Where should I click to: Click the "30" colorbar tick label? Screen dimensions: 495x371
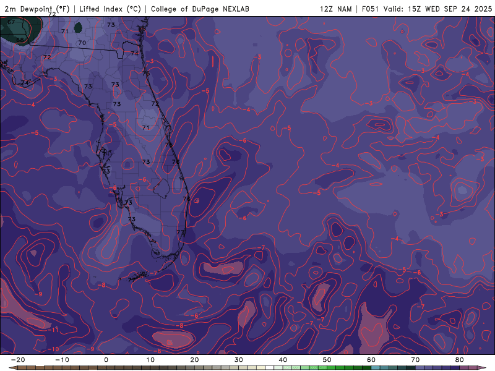[x=239, y=360]
